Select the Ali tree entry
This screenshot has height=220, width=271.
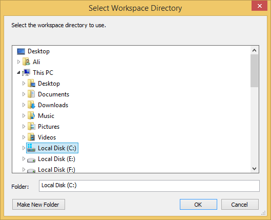pos(36,62)
